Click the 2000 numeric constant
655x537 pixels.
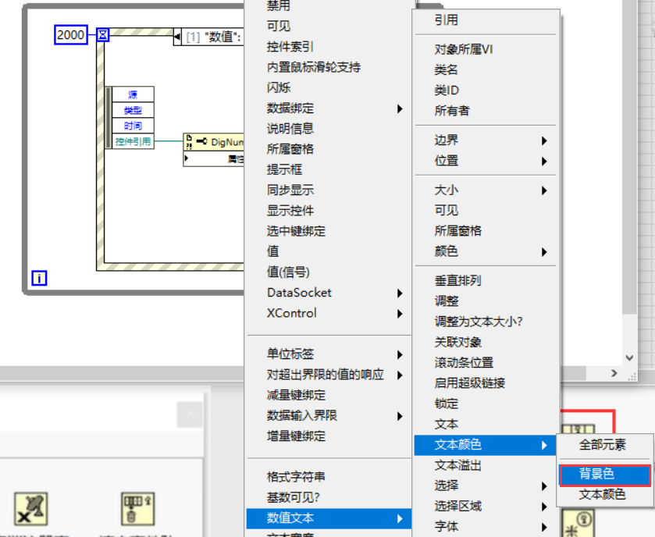point(69,34)
